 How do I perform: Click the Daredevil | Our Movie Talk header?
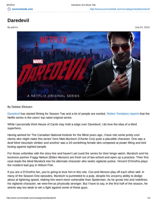[83, 5]
